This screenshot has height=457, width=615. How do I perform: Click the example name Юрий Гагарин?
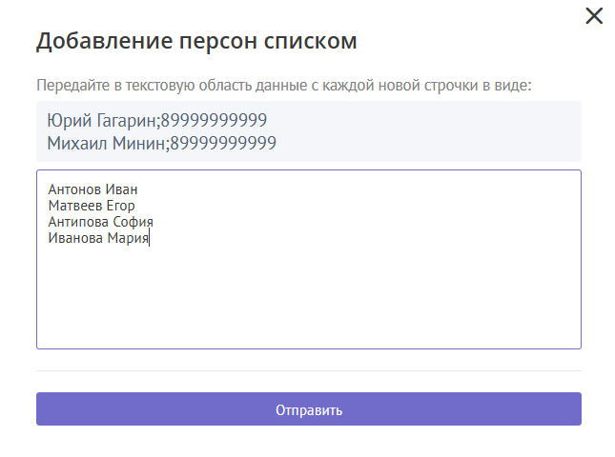(x=101, y=121)
